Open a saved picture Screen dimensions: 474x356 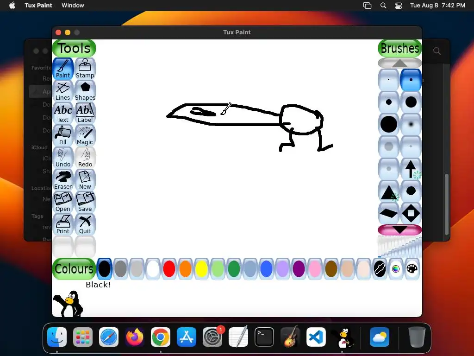pos(63,202)
